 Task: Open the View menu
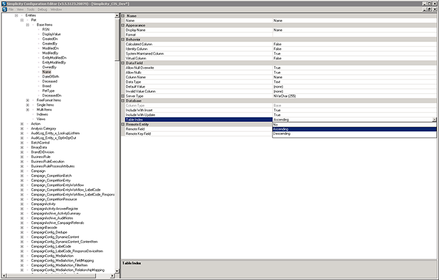click(x=20, y=9)
